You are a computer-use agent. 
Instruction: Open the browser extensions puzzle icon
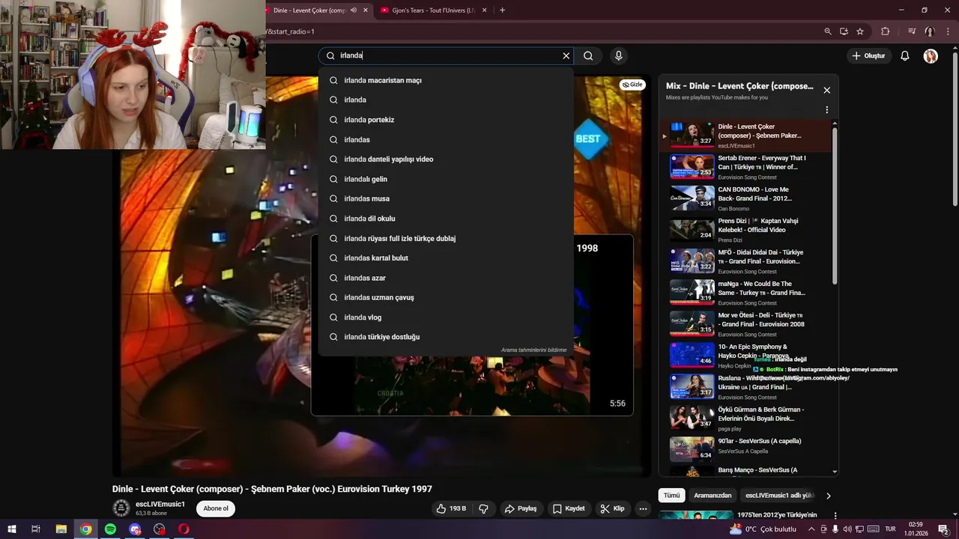(885, 31)
